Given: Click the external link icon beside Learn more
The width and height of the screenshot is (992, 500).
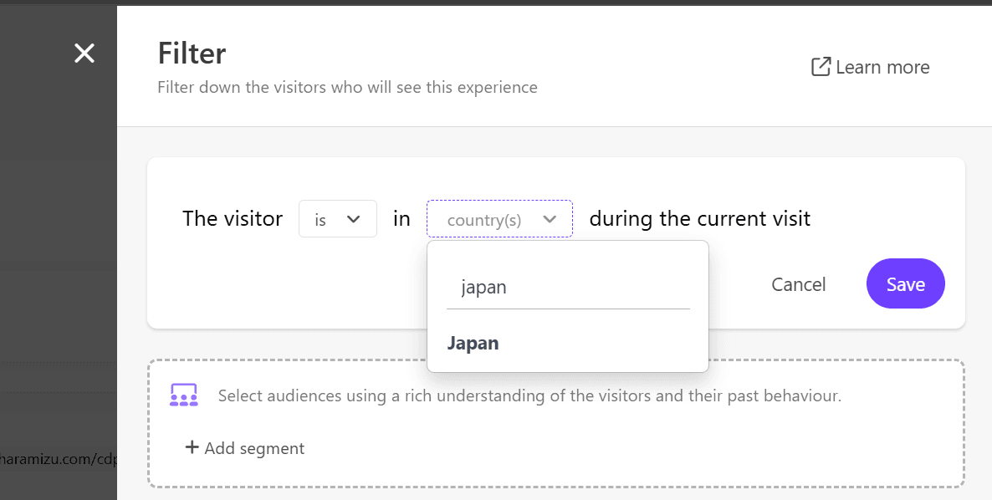Looking at the screenshot, I should pyautogui.click(x=821, y=67).
